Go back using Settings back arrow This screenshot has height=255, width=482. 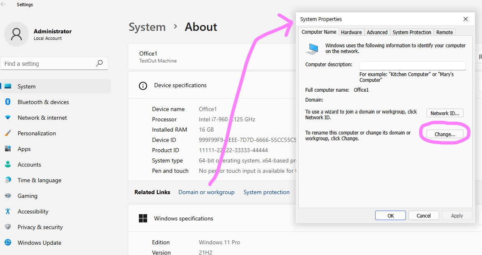click(3, 4)
